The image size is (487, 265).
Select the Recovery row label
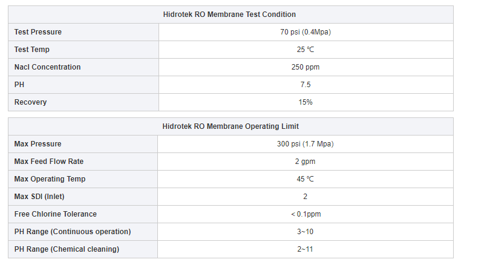point(30,102)
